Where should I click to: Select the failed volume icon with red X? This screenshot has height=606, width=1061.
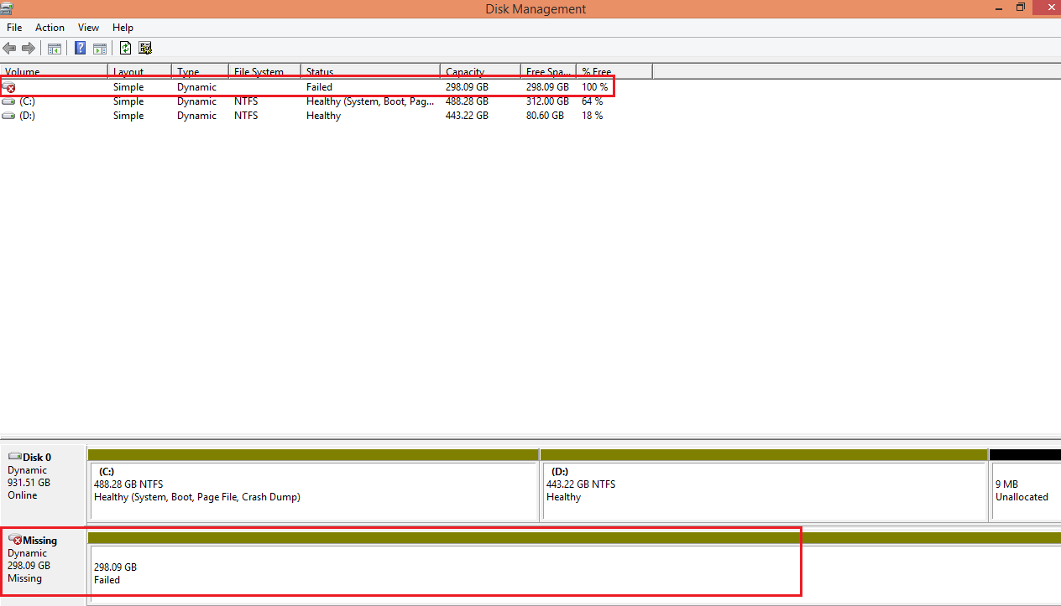[8, 87]
